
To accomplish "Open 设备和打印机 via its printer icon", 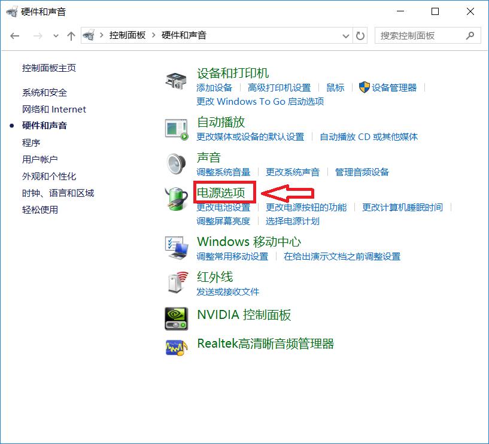I will coord(176,80).
